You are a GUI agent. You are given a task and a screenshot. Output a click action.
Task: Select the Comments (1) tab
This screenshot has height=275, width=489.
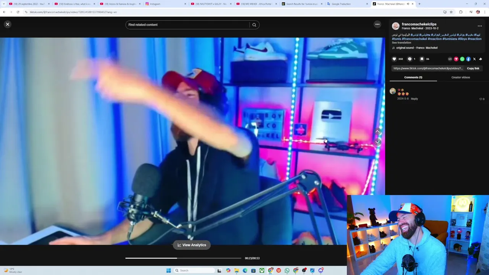click(x=413, y=77)
